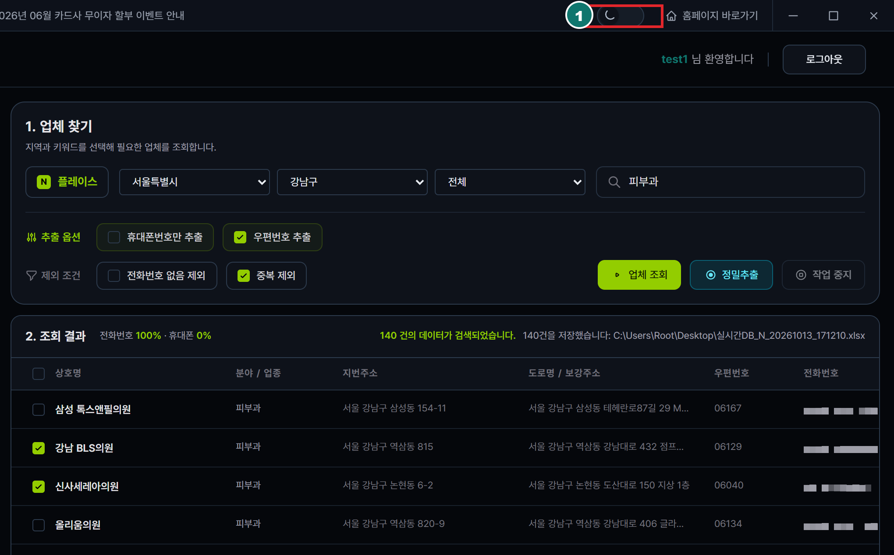Click the 도로명 / 보강주소 column header
894x555 pixels.
tap(564, 373)
